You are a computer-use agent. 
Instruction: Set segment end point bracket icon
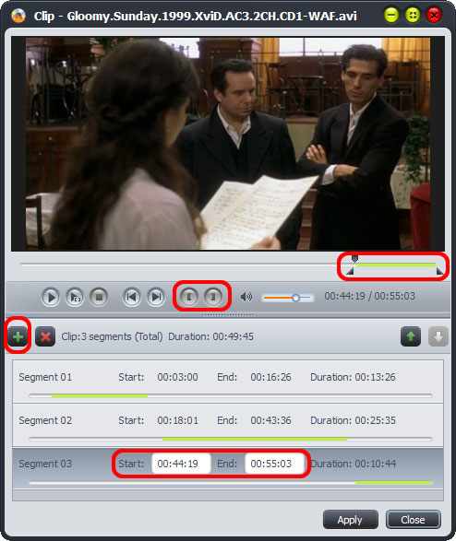tap(213, 297)
